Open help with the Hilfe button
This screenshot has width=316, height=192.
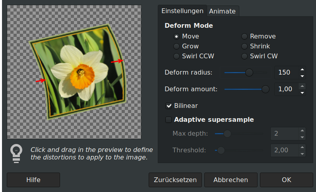pos(33,180)
